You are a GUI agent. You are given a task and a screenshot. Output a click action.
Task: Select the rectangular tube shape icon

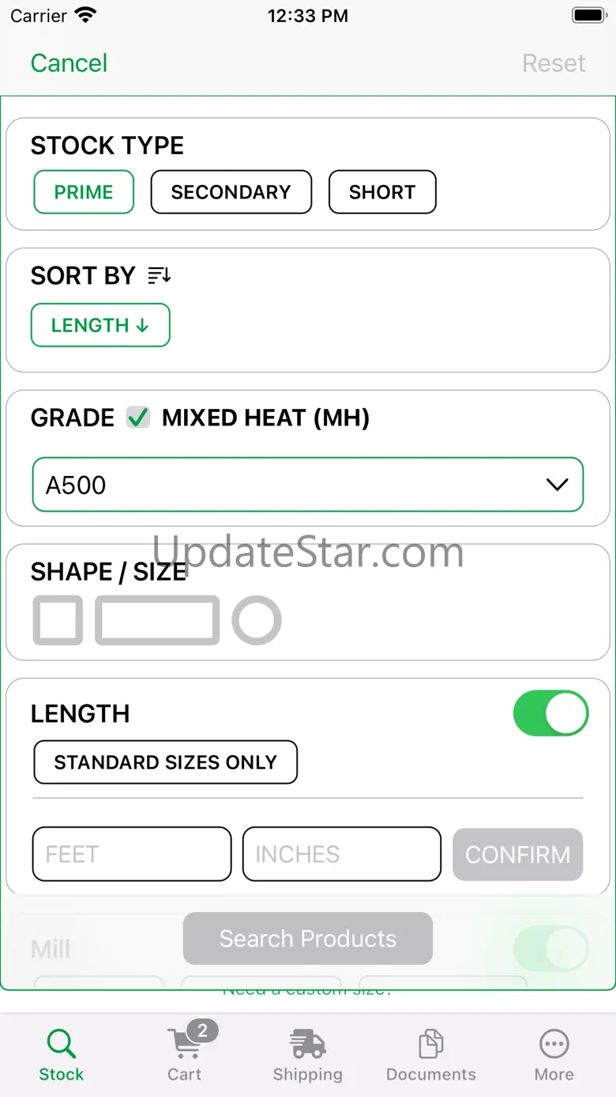157,621
